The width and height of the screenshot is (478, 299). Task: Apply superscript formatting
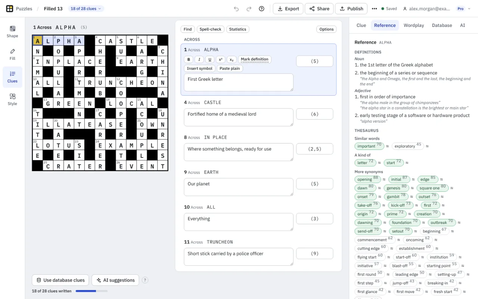[220, 59]
